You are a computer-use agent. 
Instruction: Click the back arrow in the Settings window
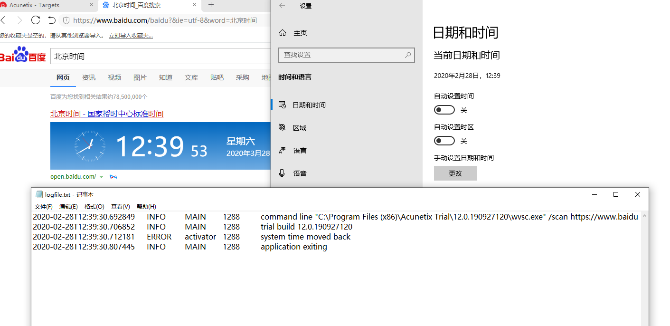click(282, 6)
